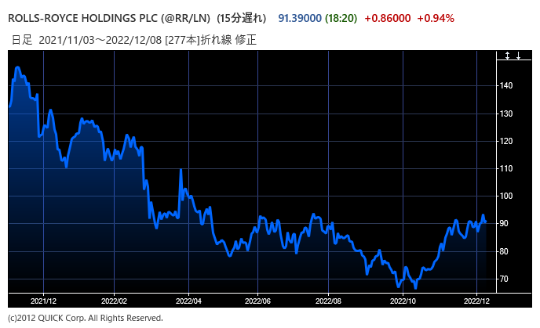Click the 日足 daily interval label

[22, 40]
